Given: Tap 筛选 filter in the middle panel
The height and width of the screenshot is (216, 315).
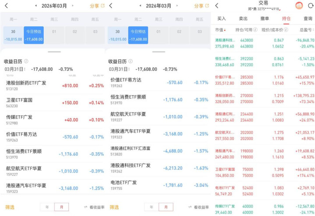Looking at the screenshot, I should 114,207.
